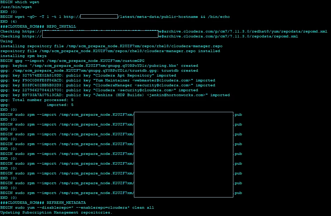Click the "pubring.kbx' created" keybox line
Screen dimensions: 331x216
tap(99, 66)
